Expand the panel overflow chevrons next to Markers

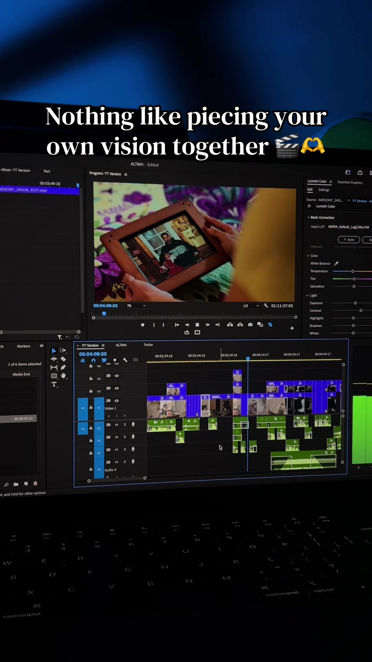42,345
